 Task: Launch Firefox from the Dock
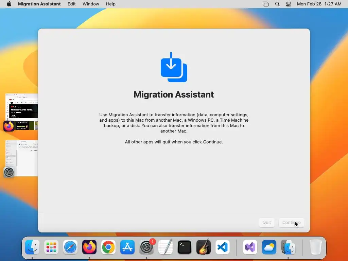point(89,247)
